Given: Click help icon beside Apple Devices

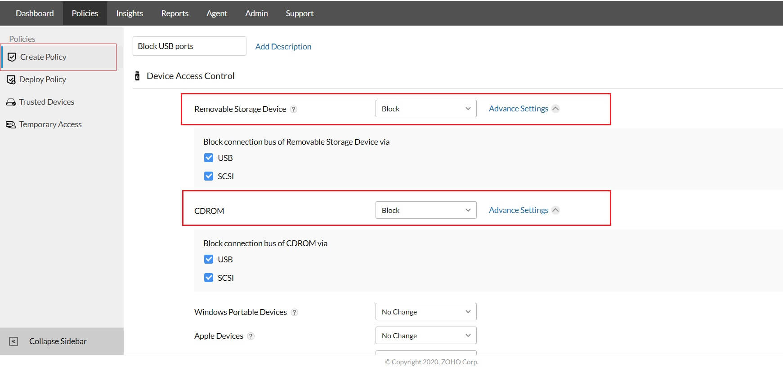Looking at the screenshot, I should tap(251, 336).
